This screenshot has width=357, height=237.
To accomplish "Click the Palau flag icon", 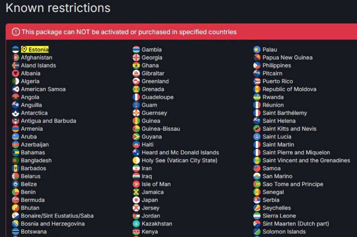I will 257,50.
